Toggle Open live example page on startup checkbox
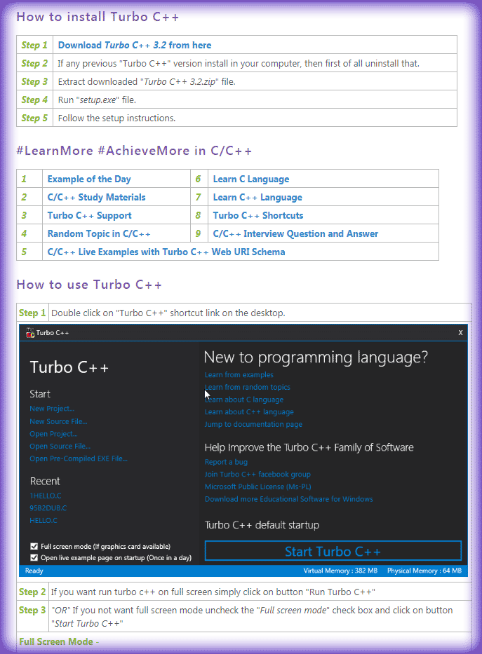This screenshot has height=654, width=482. (x=34, y=558)
